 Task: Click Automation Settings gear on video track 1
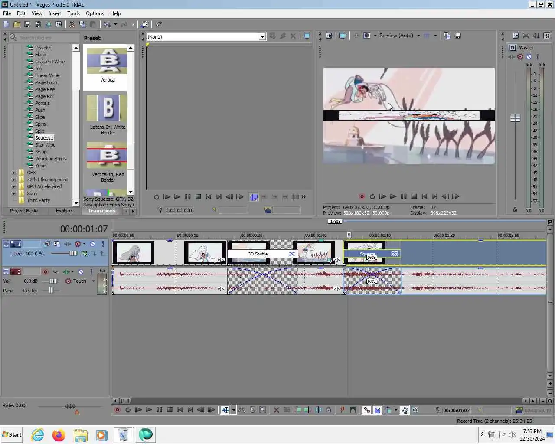pos(78,244)
